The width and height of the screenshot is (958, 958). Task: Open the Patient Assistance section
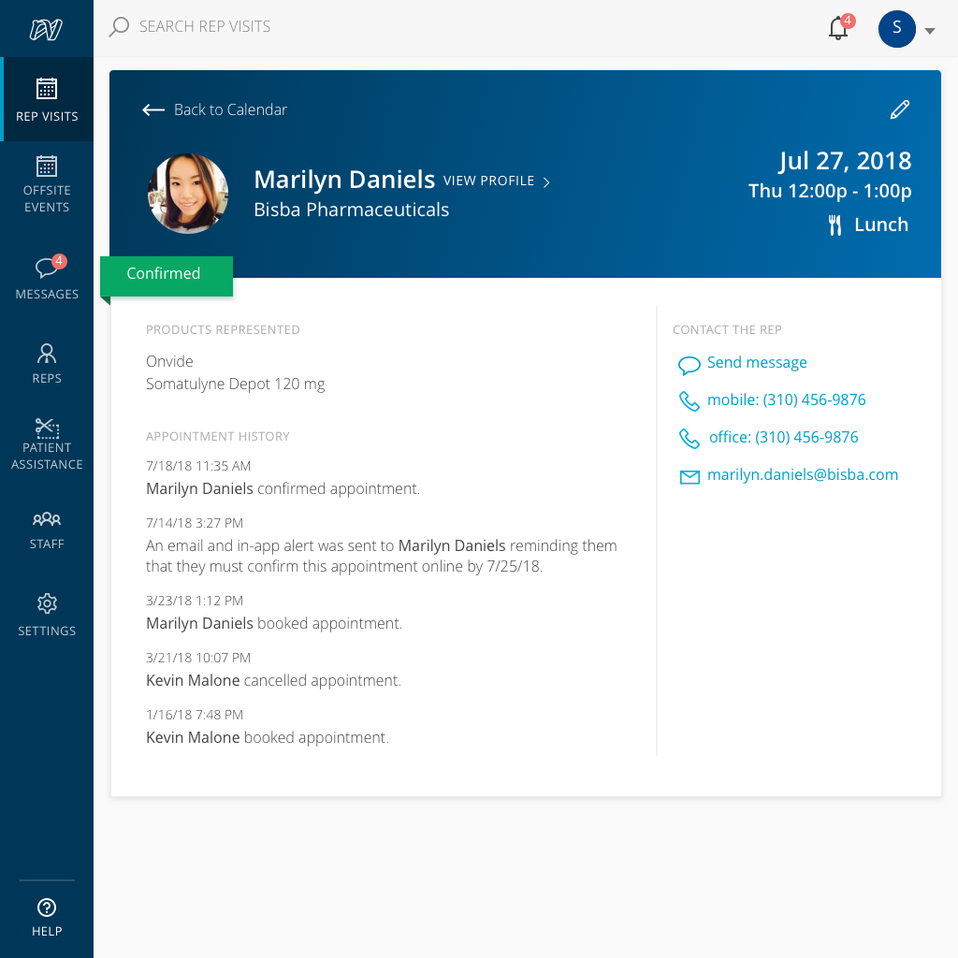(x=47, y=433)
